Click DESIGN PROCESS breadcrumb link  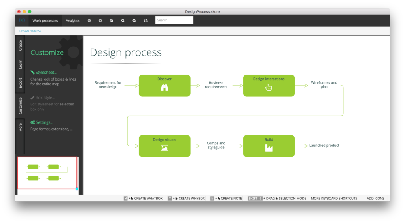click(x=30, y=31)
